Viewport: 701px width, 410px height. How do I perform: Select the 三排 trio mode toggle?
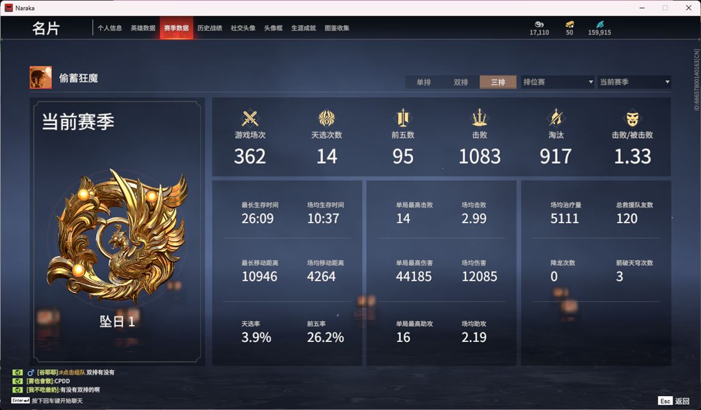coord(498,82)
